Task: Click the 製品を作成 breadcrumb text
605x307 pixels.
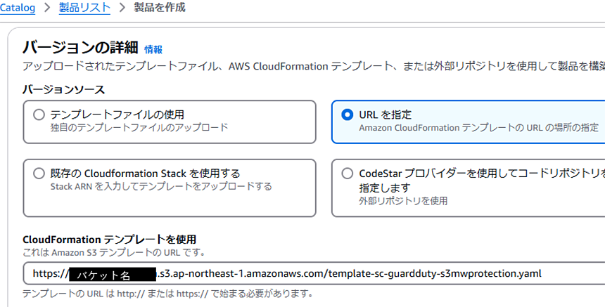Action: [160, 7]
